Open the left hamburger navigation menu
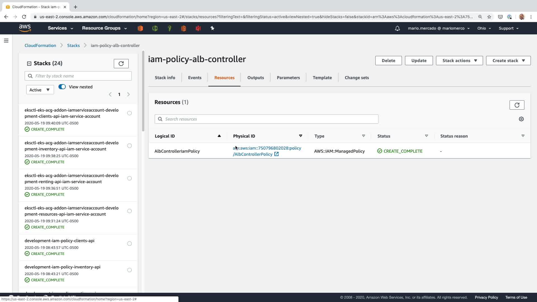This screenshot has height=302, width=537. tap(6, 41)
